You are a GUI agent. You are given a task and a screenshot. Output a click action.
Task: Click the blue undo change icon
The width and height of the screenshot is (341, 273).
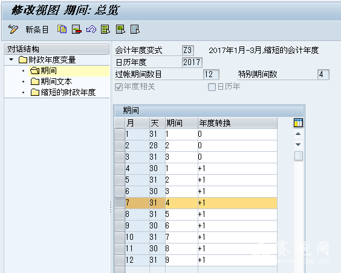(x=91, y=30)
